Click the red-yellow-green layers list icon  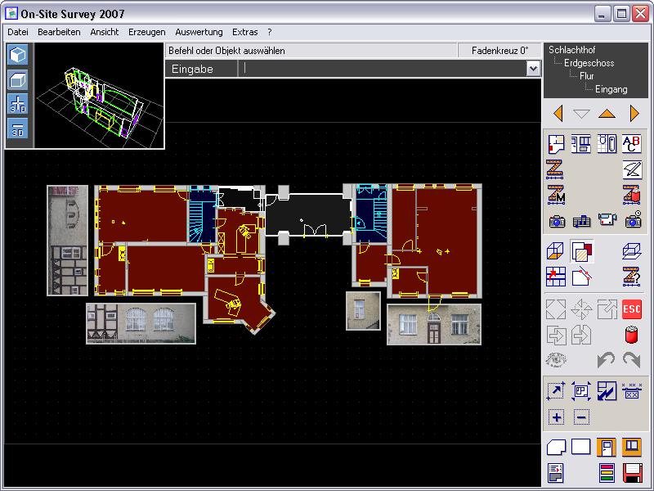(607, 473)
